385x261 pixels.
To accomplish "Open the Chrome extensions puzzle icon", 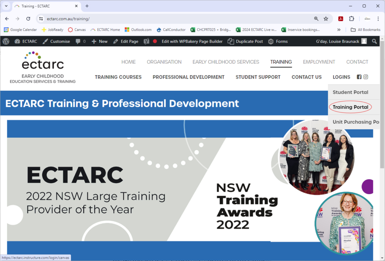I will coord(351,18).
